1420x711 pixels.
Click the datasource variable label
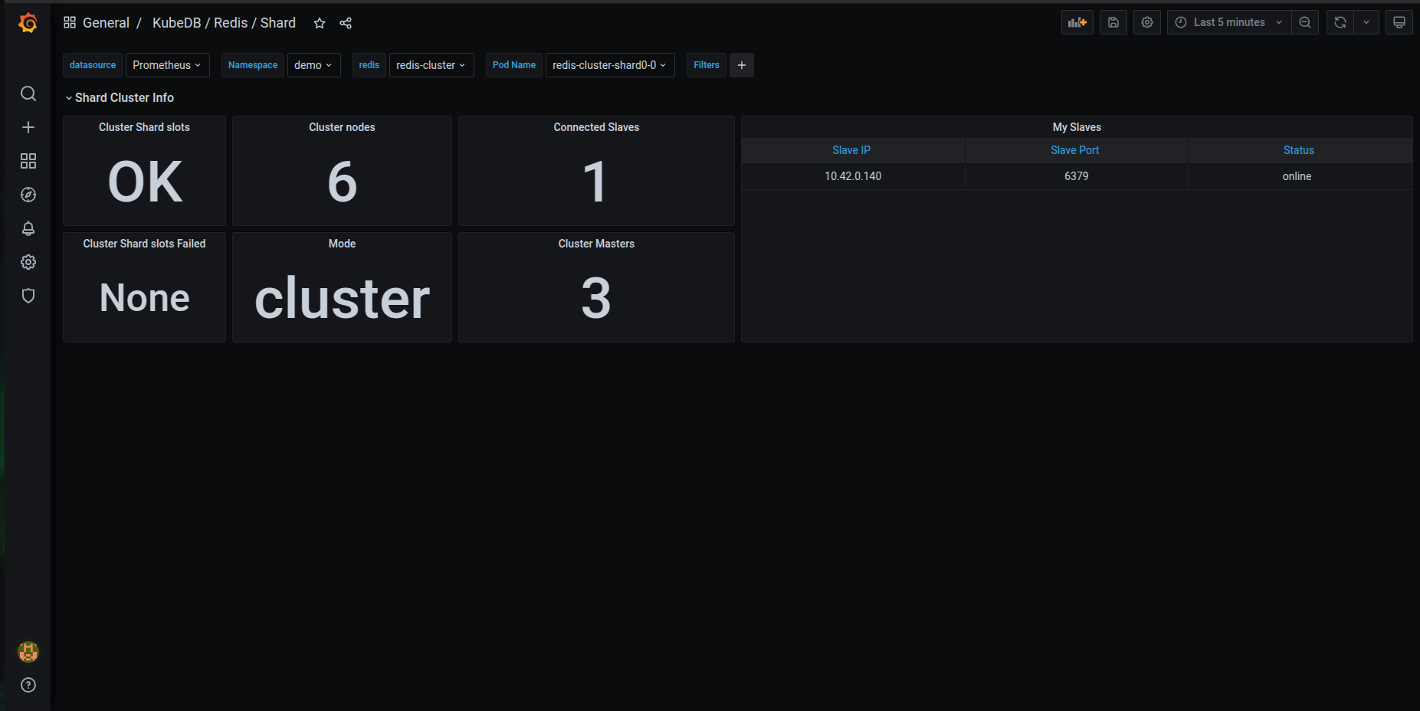(93, 65)
